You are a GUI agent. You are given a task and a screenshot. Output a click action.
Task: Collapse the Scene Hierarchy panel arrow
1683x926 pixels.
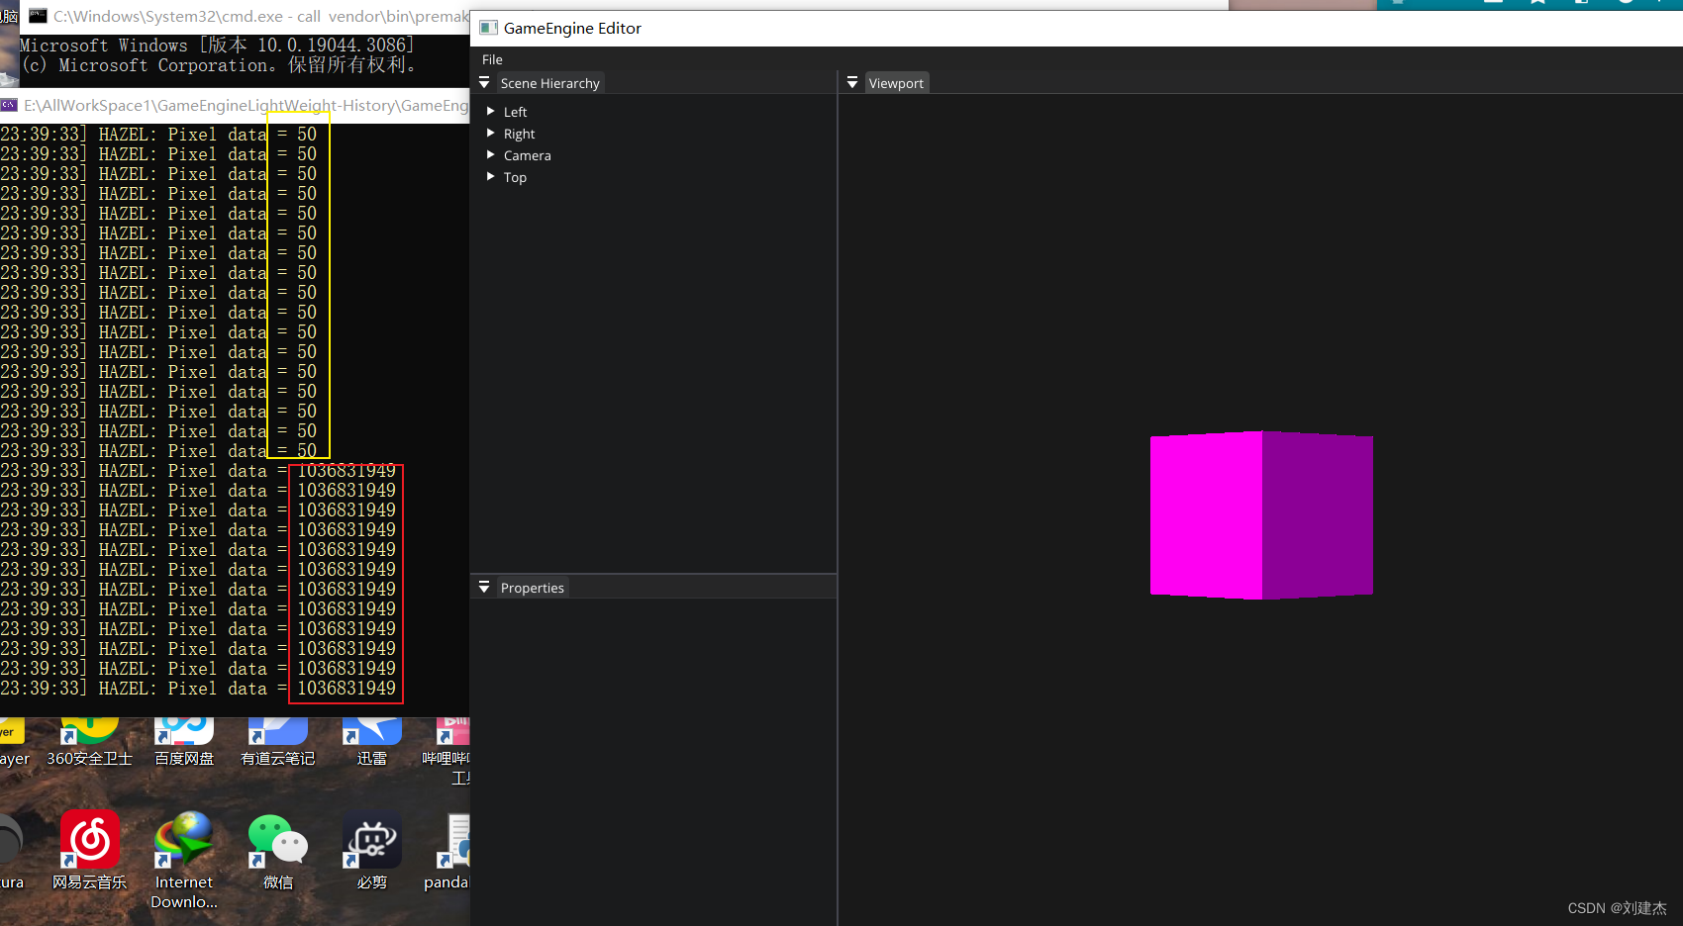484,83
